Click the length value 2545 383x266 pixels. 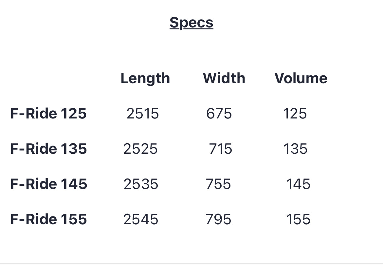coord(141,219)
